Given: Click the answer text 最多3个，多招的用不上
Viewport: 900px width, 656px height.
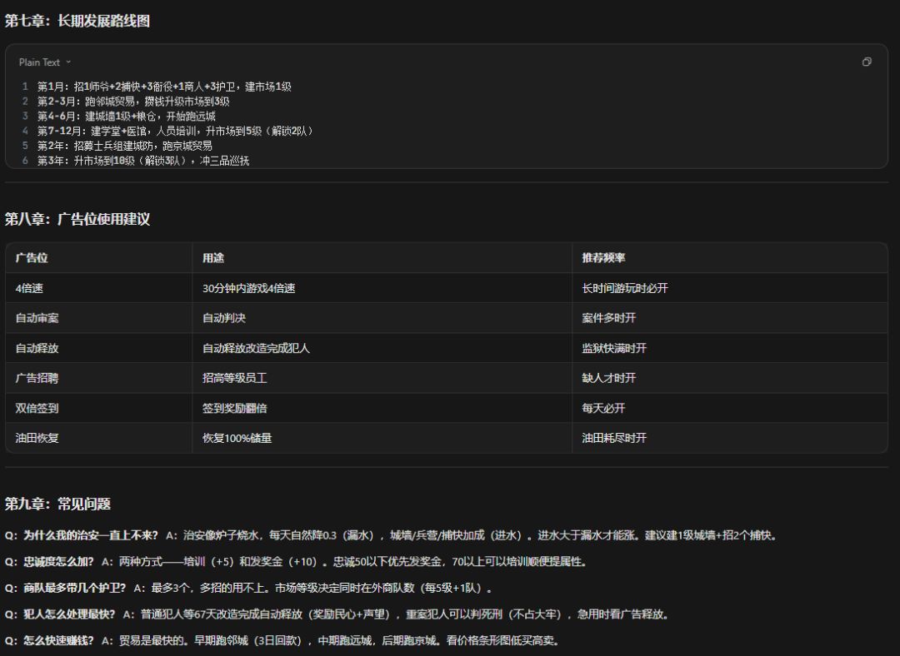Looking at the screenshot, I should 210,589.
